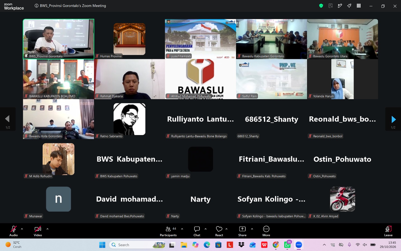
Task: Select Yolanda Harun's video tile
Action: coord(343,79)
